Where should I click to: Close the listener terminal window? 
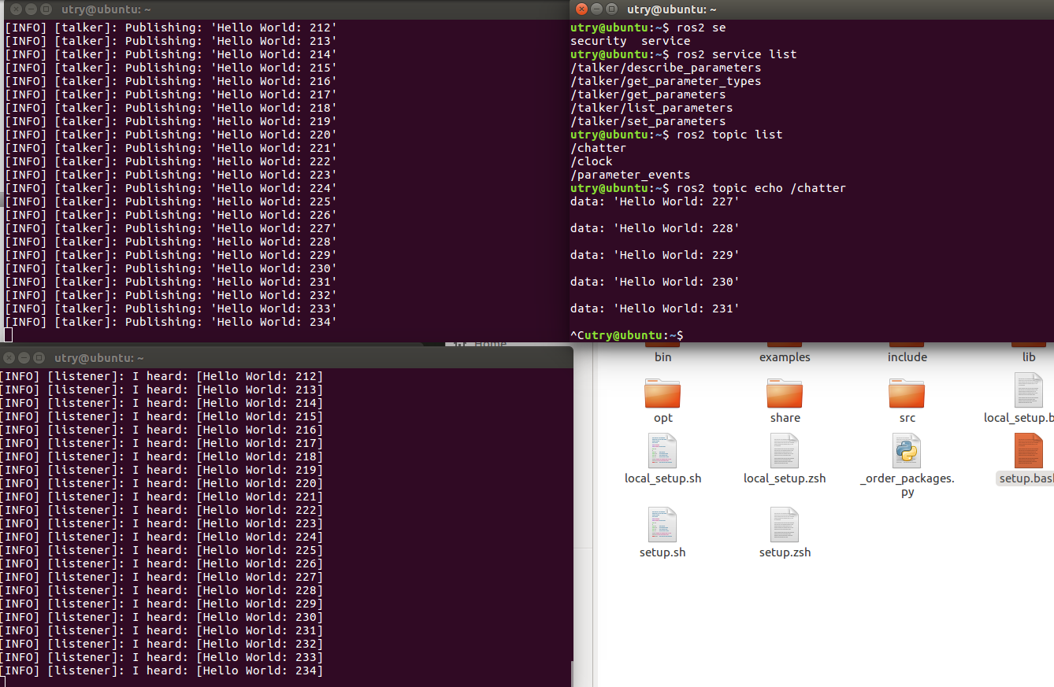tap(9, 358)
